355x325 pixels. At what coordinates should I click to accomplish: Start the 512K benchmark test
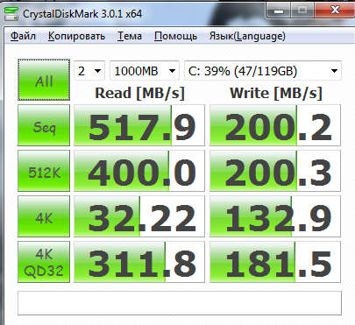[44, 171]
